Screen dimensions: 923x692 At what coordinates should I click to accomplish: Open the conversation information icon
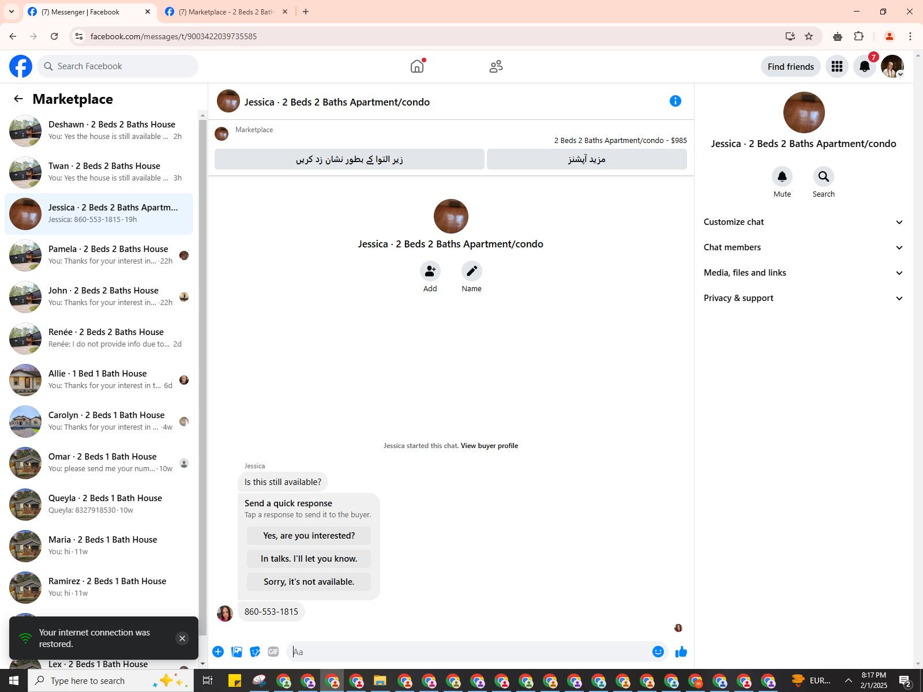click(676, 101)
